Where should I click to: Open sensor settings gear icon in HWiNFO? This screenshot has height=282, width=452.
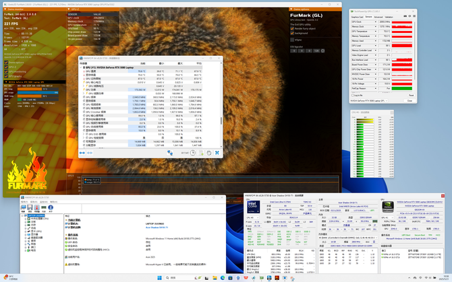(209, 153)
